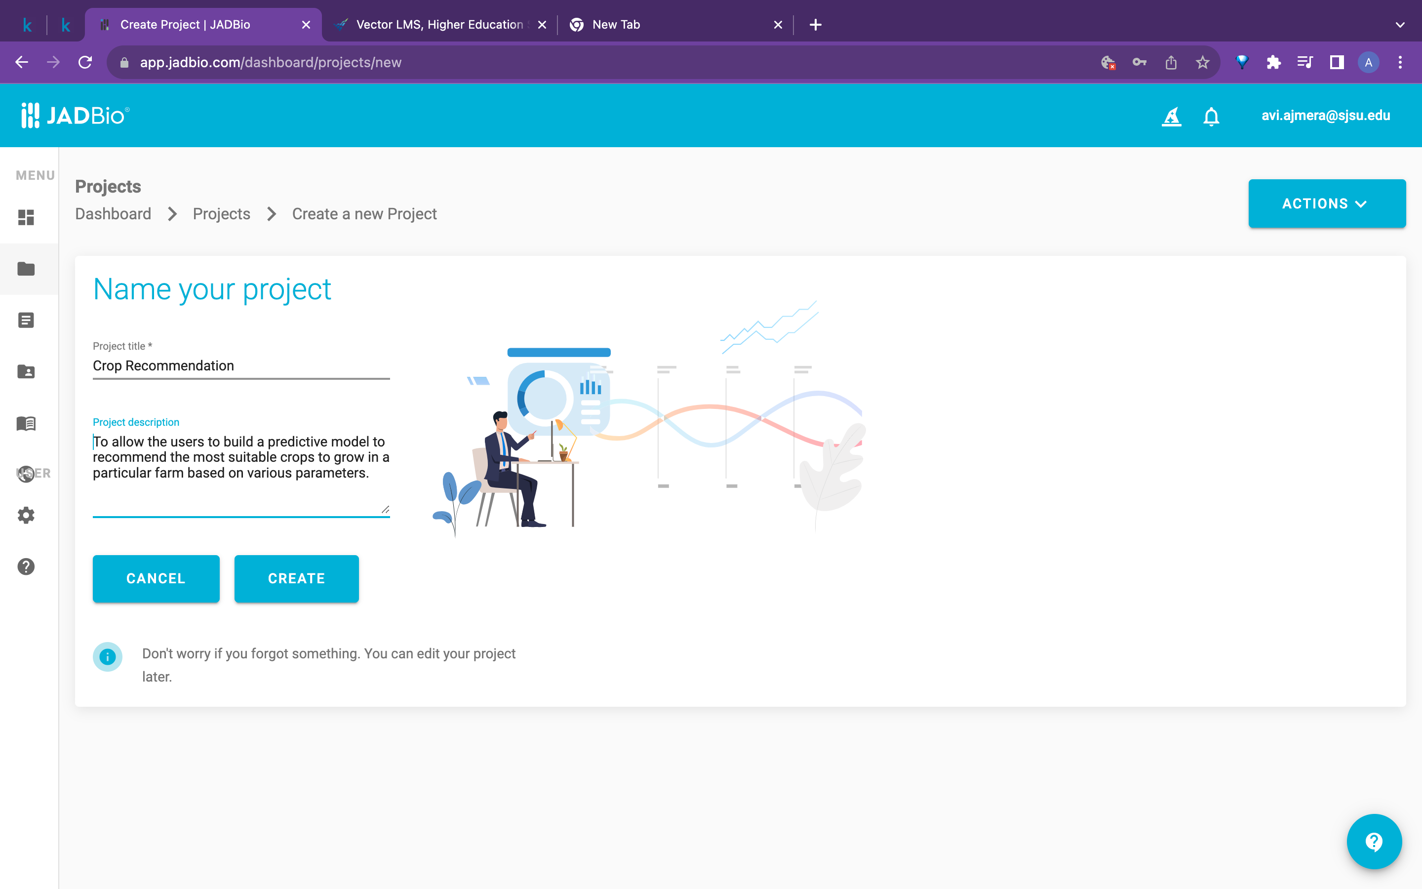Open the Chrome profile avatar menu
This screenshot has height=889, width=1422.
pyautogui.click(x=1368, y=62)
